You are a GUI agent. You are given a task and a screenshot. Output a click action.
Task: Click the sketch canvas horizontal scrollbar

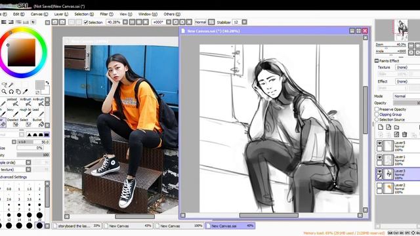click(269, 215)
